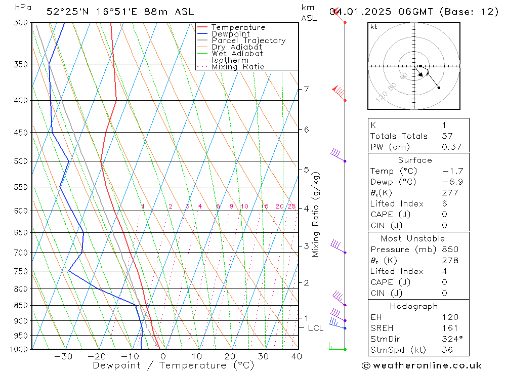Click the PW (cm) value 0.37
Viewport: 506px width, 371px height.
pyautogui.click(x=451, y=147)
